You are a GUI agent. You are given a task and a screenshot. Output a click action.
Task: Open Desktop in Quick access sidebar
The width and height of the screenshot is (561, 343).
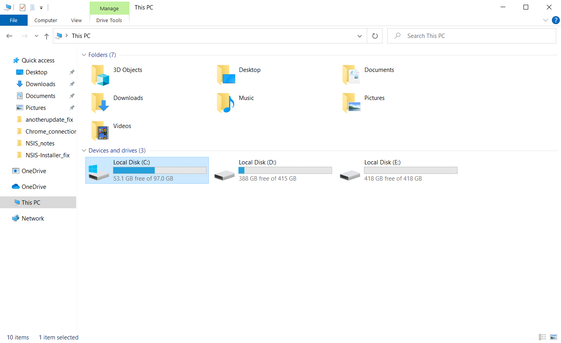click(x=36, y=72)
